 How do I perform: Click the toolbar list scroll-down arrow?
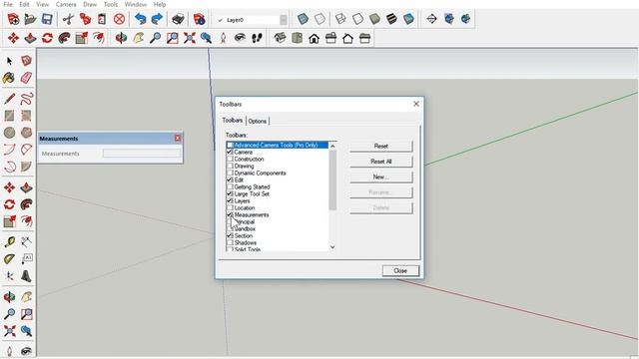coord(332,247)
